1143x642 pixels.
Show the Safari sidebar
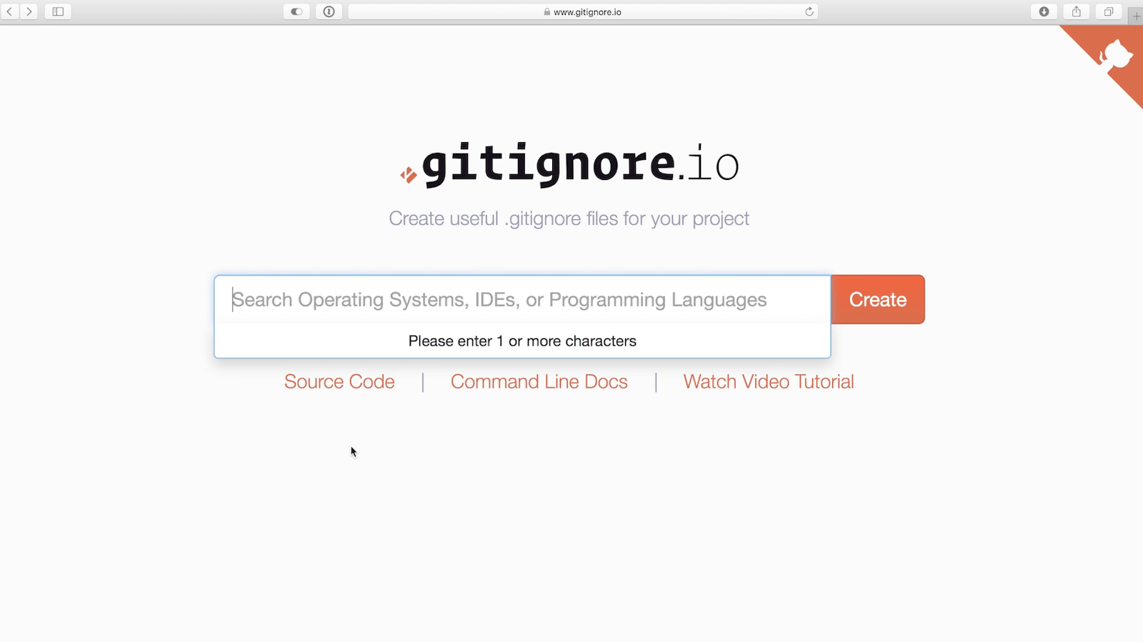point(58,11)
